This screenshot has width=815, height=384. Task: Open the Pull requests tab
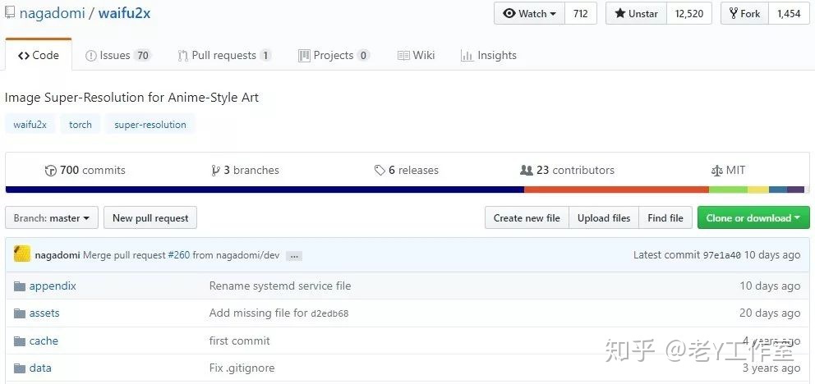click(224, 56)
